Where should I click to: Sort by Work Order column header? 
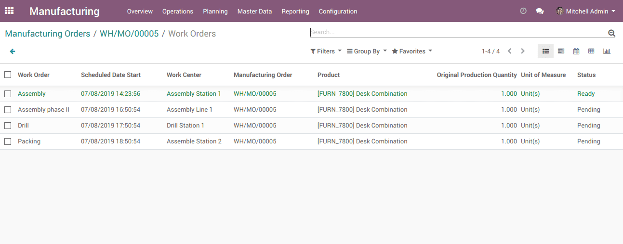coord(34,75)
